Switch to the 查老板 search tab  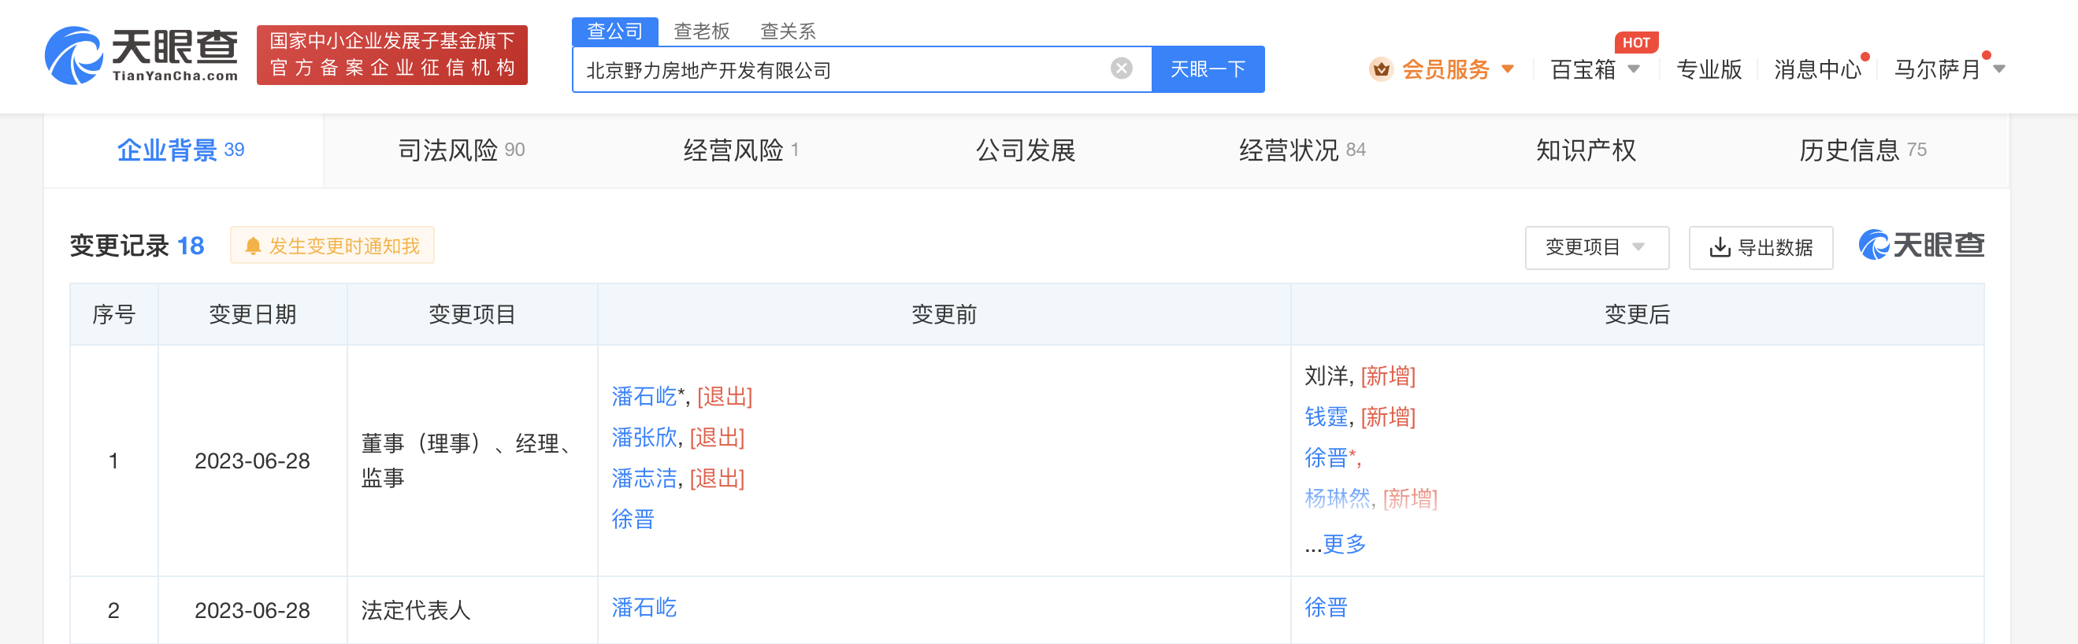coord(701,31)
